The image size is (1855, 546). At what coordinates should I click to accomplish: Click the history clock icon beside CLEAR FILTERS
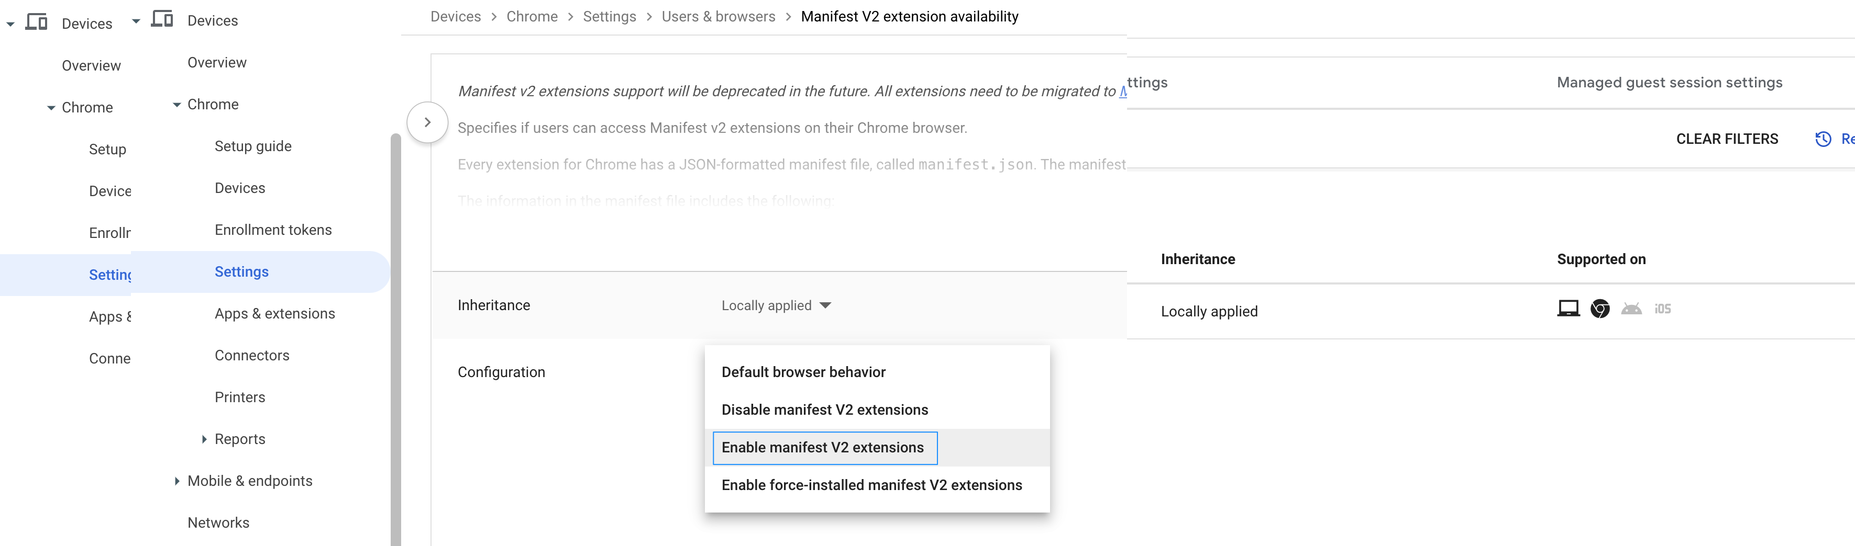pos(1823,139)
